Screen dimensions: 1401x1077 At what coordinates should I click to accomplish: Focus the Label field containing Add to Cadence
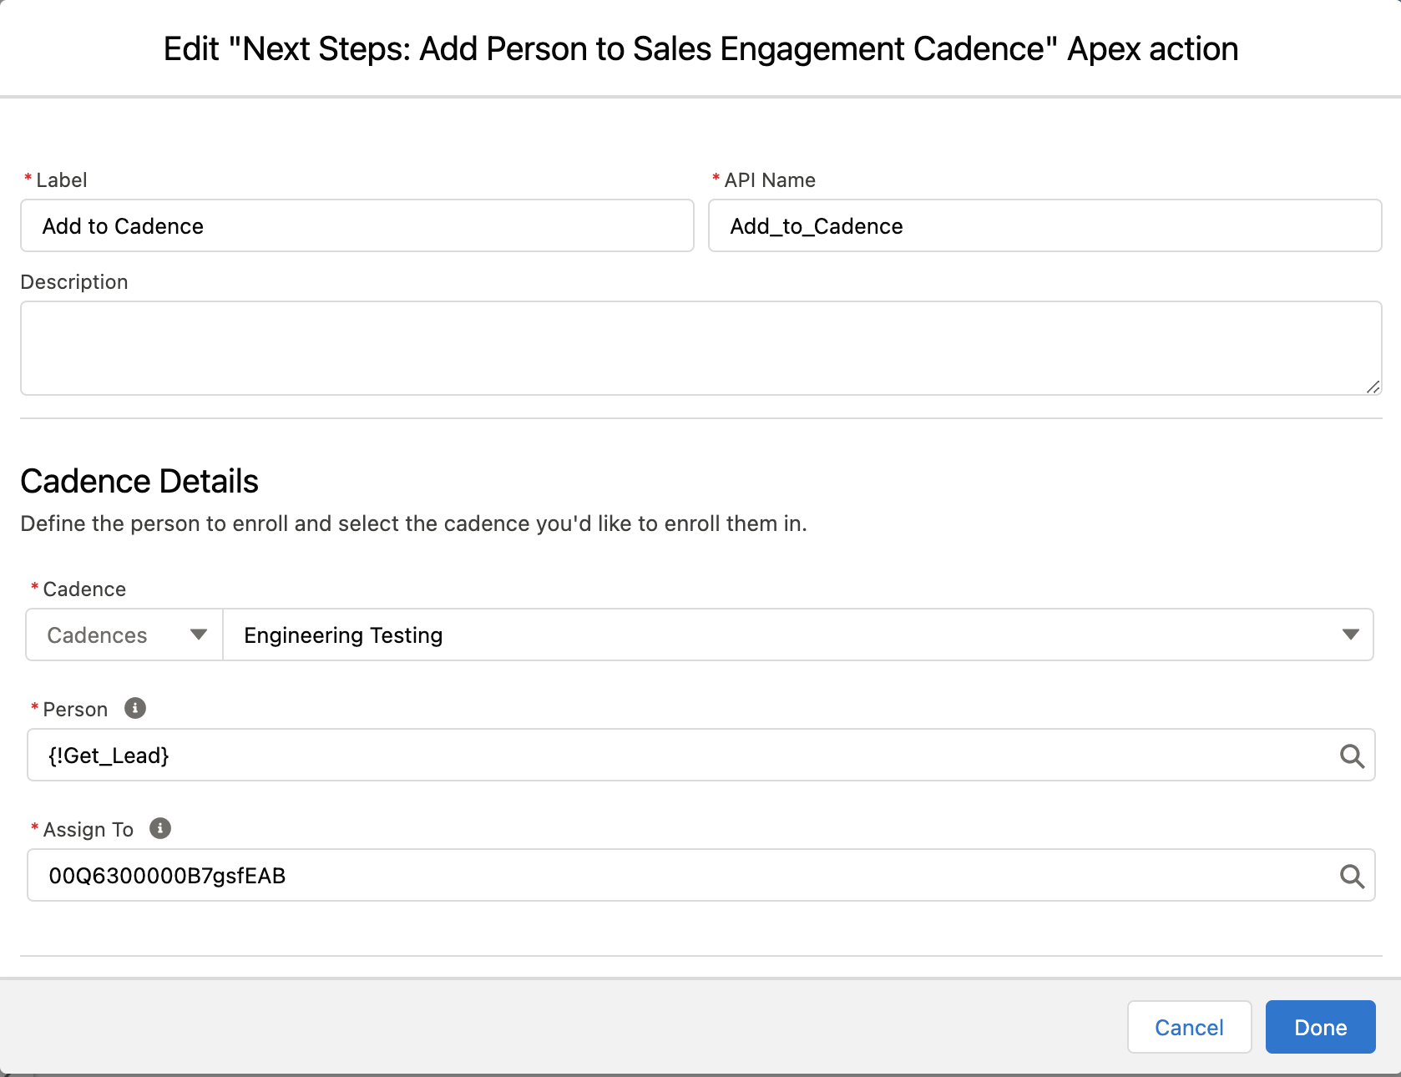[x=357, y=226]
